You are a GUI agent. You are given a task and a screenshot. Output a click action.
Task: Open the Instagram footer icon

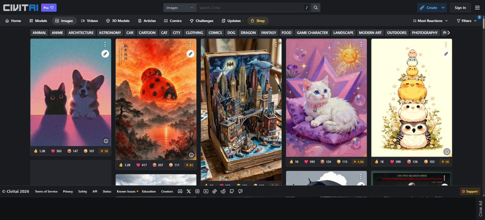(x=197, y=191)
